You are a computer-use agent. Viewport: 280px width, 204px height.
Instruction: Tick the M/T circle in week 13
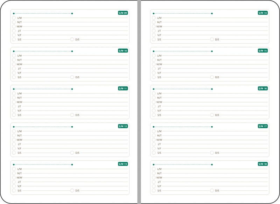pyautogui.click(x=14, y=173)
